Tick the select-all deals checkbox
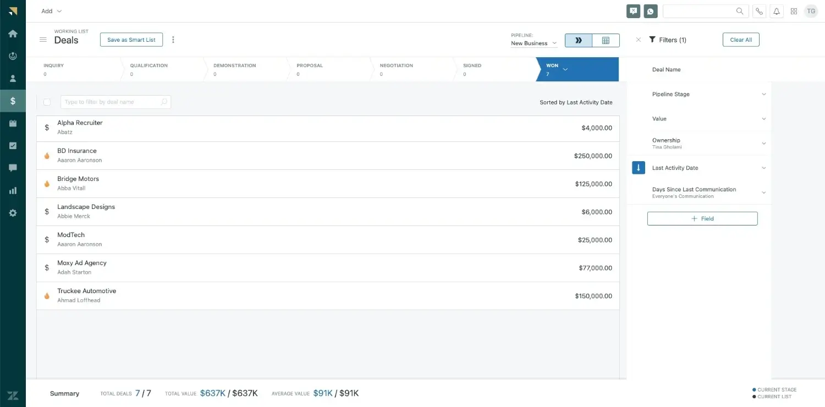825x407 pixels. [x=47, y=102]
